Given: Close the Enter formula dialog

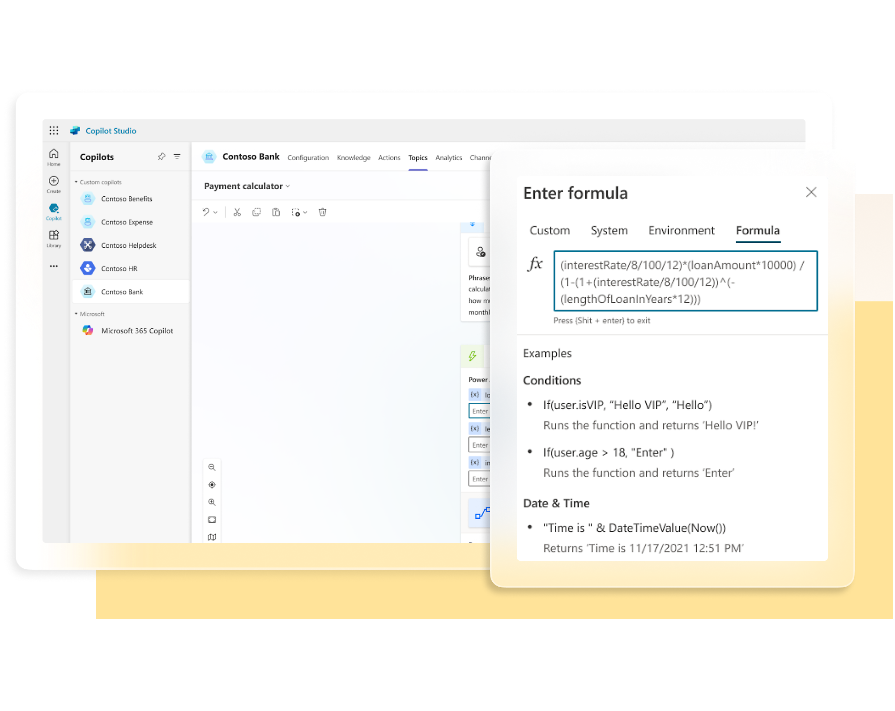Looking at the screenshot, I should point(811,192).
